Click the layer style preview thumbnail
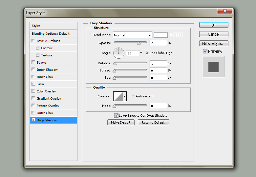Viewport: 256px width, 177px height. 213,67
